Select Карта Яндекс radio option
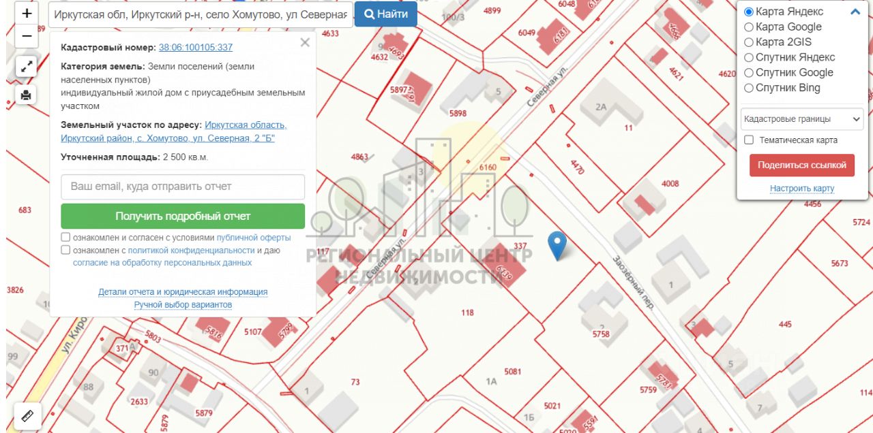The height and width of the screenshot is (433, 873). coord(748,12)
